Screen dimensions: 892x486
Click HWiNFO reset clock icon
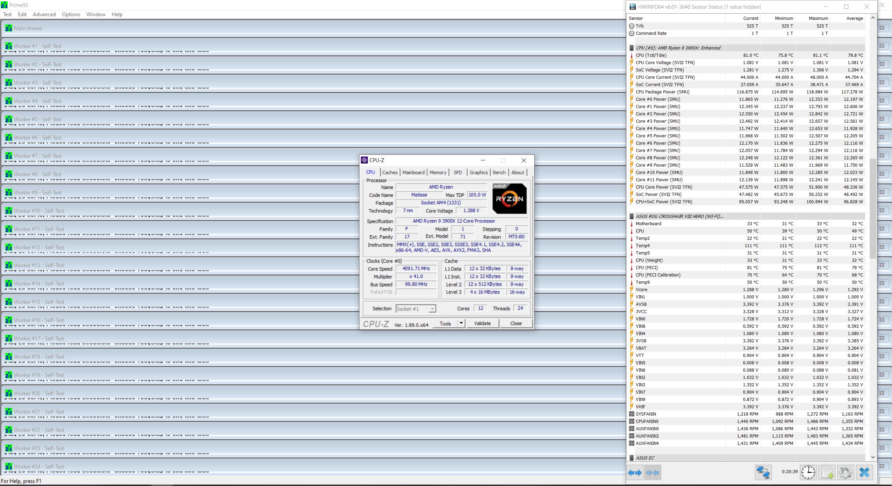coord(808,473)
